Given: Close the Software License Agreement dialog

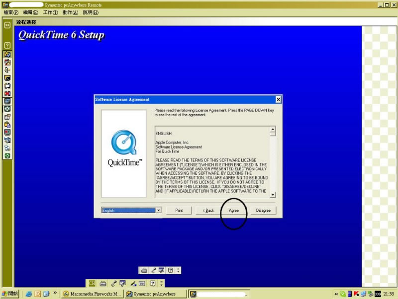Looking at the screenshot, I should [278, 99].
